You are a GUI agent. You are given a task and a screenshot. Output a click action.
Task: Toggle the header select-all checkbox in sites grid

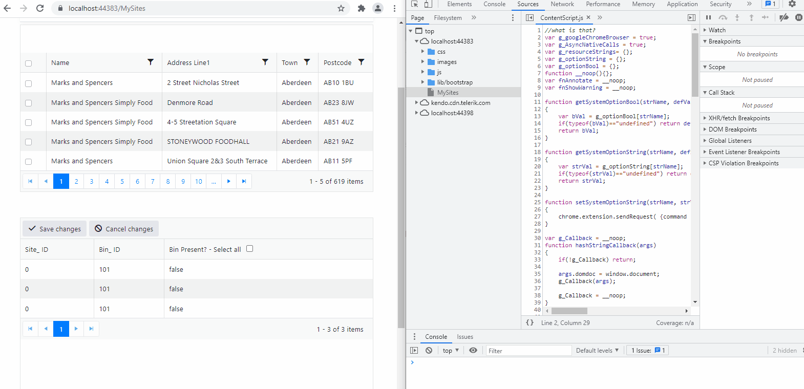coord(29,63)
